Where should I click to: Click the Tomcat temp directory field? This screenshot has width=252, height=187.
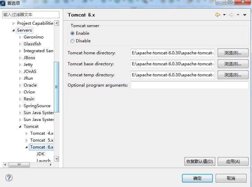[x=172, y=75]
